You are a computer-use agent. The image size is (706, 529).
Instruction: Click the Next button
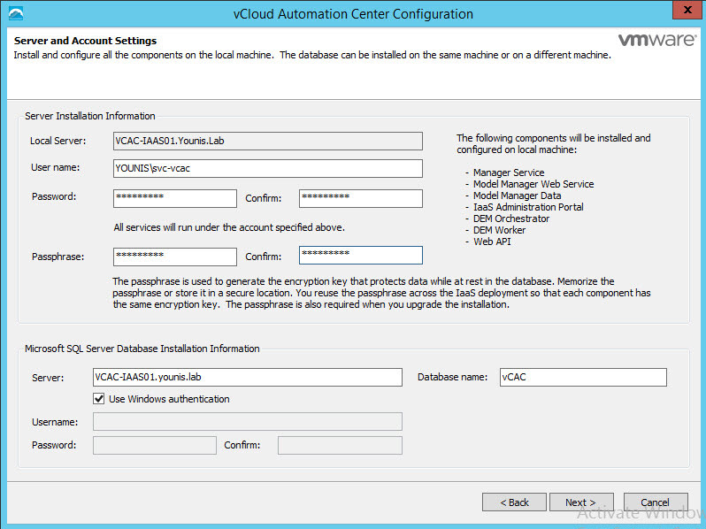coord(579,502)
